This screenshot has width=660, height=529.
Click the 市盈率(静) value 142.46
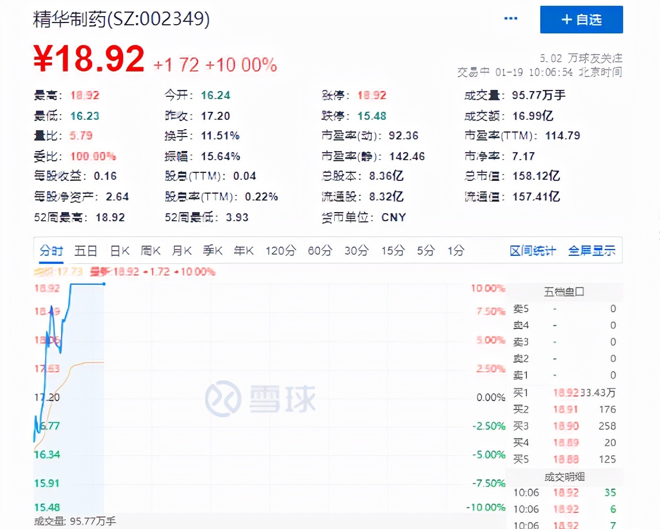pos(407,156)
